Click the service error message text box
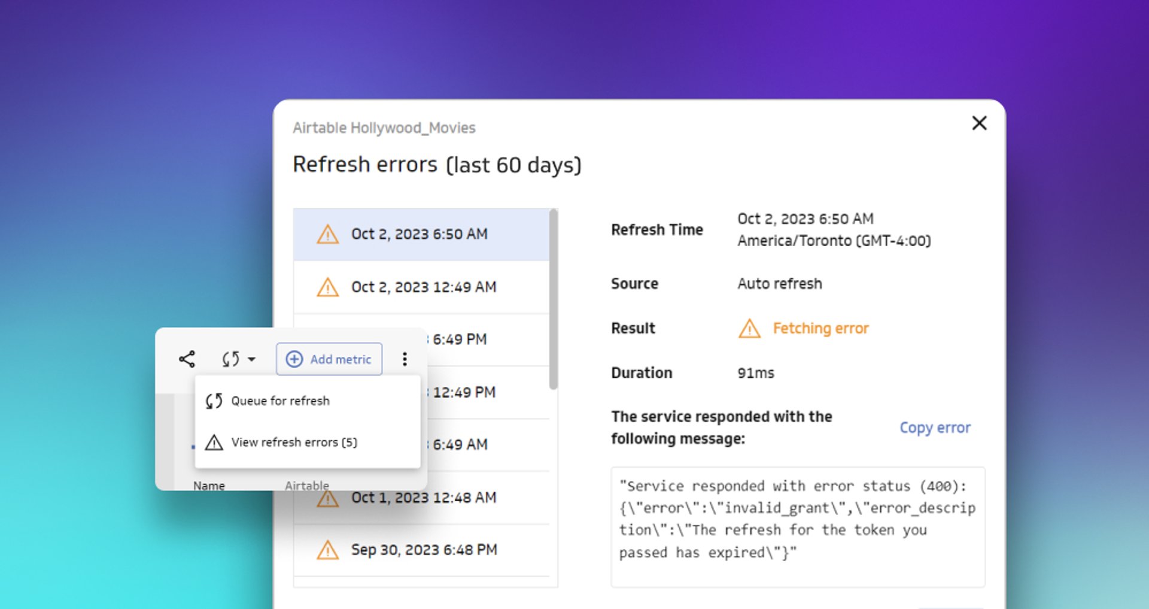The width and height of the screenshot is (1149, 609). coord(798,527)
